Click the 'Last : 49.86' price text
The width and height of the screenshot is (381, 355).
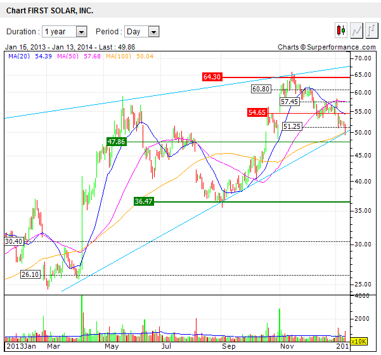(117, 47)
